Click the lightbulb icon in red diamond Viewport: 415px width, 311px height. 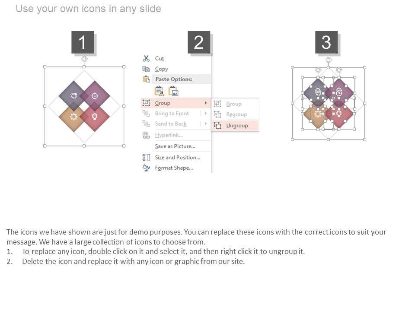pos(95,116)
